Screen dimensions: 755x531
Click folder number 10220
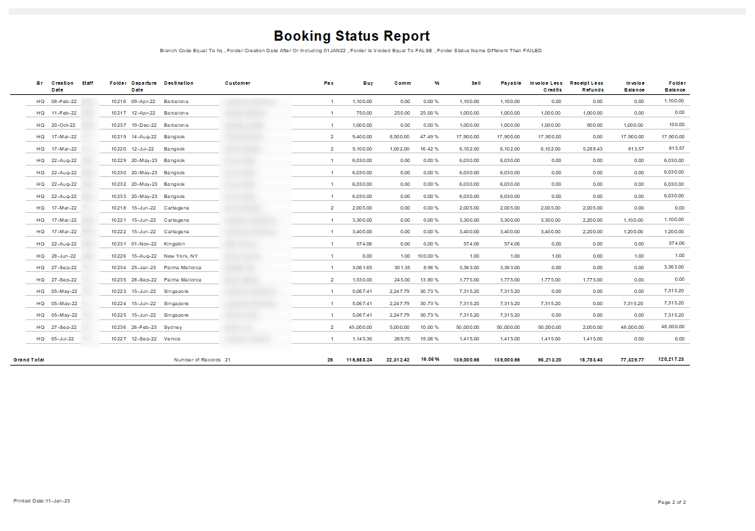[x=119, y=149]
